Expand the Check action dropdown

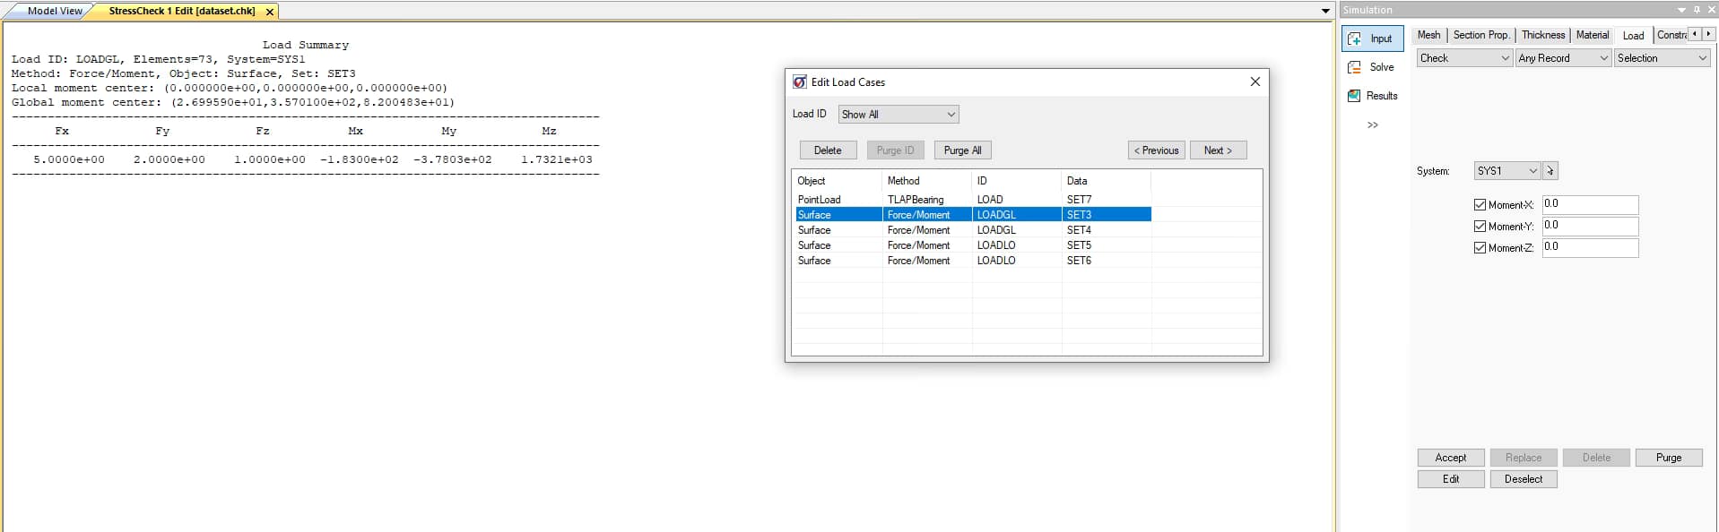(x=1464, y=58)
